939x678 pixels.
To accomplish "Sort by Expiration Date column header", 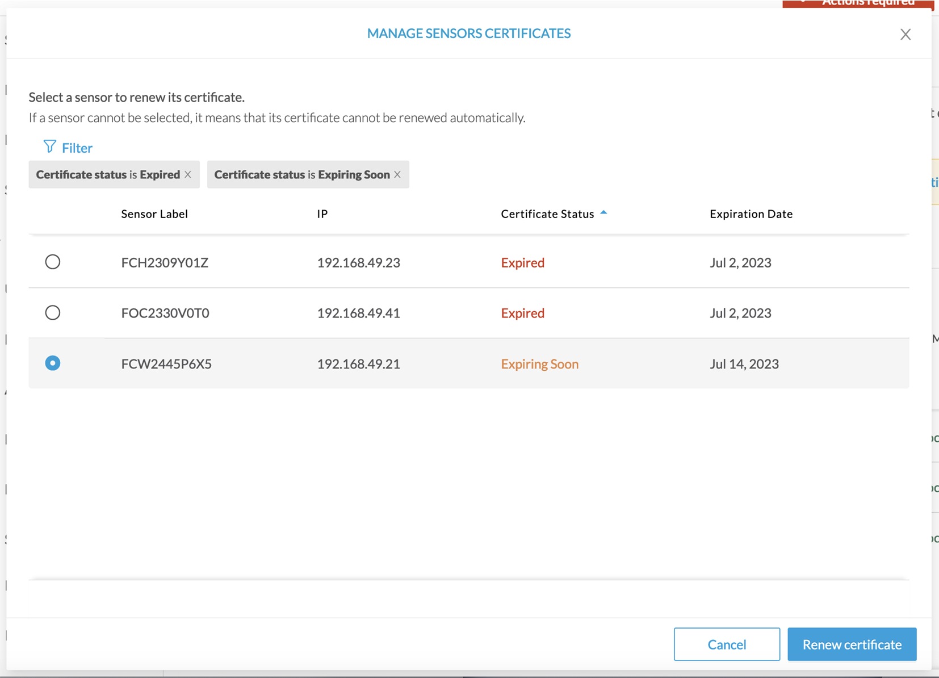I will point(751,214).
